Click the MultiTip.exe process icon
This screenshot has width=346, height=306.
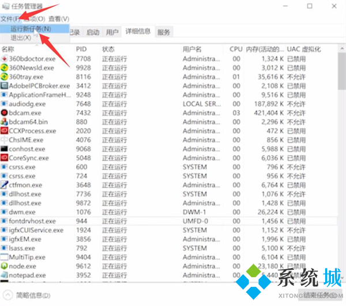click(4, 257)
